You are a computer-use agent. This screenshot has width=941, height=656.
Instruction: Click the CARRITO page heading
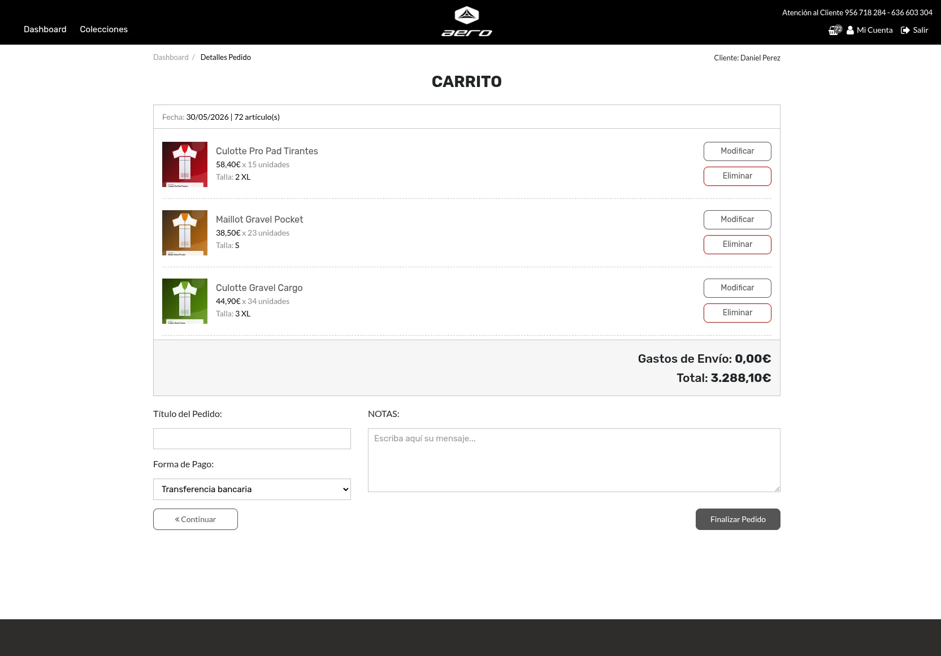(467, 82)
